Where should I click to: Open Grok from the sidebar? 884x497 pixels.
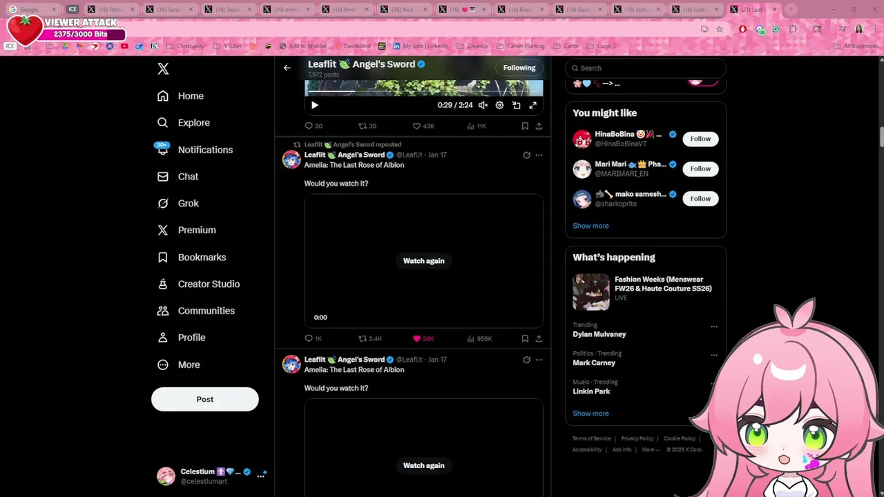[x=177, y=204]
